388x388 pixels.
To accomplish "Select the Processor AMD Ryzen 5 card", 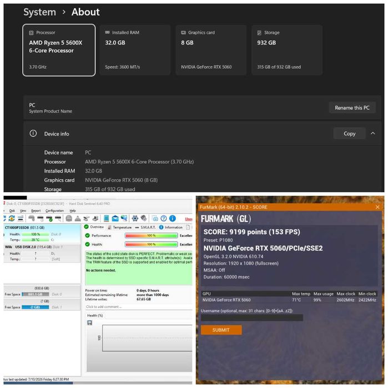I will tap(59, 50).
